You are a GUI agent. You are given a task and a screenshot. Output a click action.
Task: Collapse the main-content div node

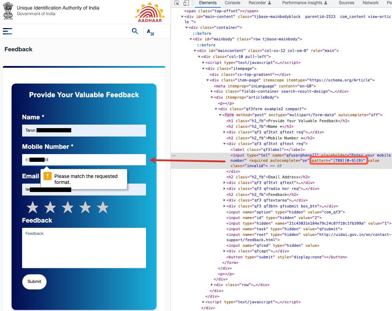pos(182,17)
